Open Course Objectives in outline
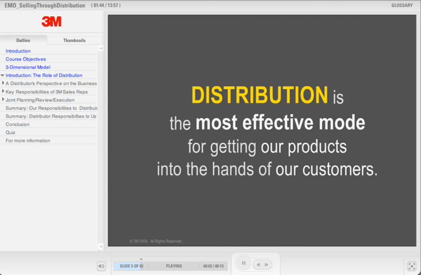Viewport: 421px width, 275px height. [x=26, y=59]
